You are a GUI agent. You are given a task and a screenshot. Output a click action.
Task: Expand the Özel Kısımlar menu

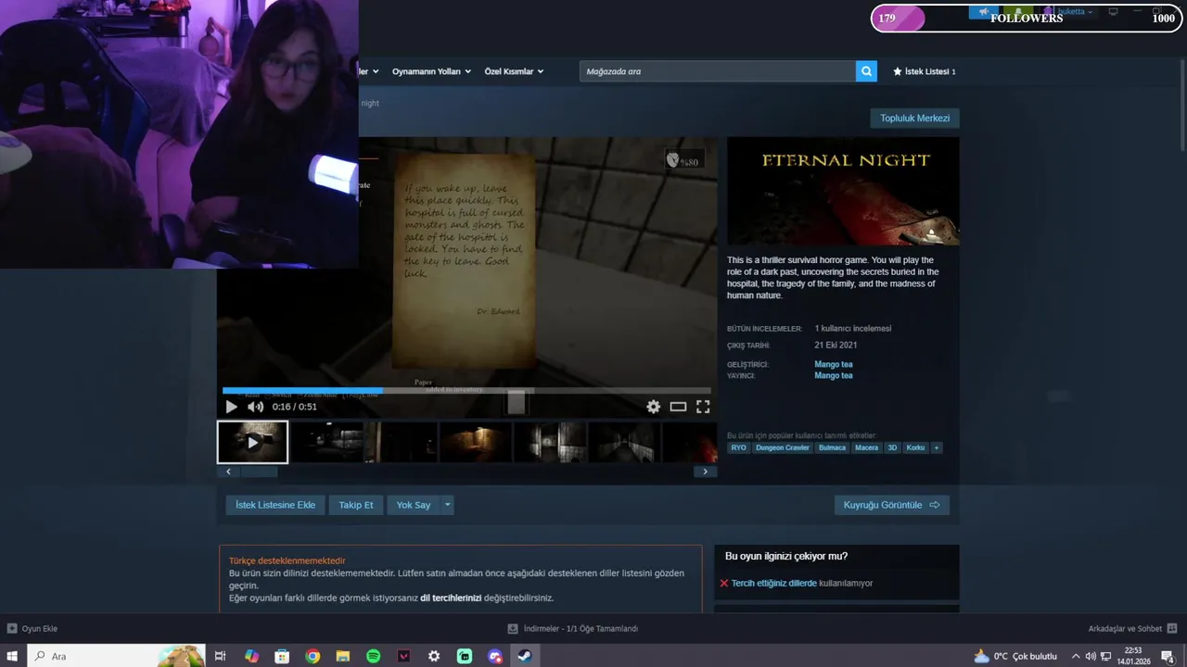pyautogui.click(x=514, y=71)
